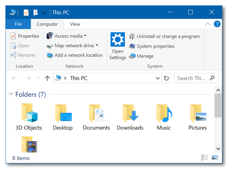Switch to large icons view in status bar
This screenshot has width=228, height=169.
coord(215,157)
